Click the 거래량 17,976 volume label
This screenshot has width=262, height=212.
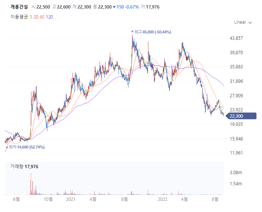coord(24,167)
